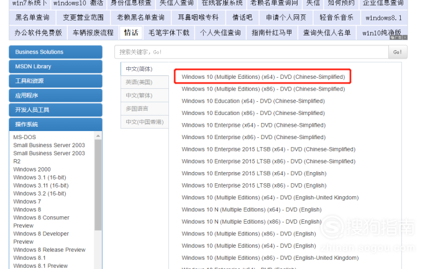Open Enterprise 2015 LTSB x64 Chinese-Simplified
The width and height of the screenshot is (430, 269).
(x=268, y=149)
